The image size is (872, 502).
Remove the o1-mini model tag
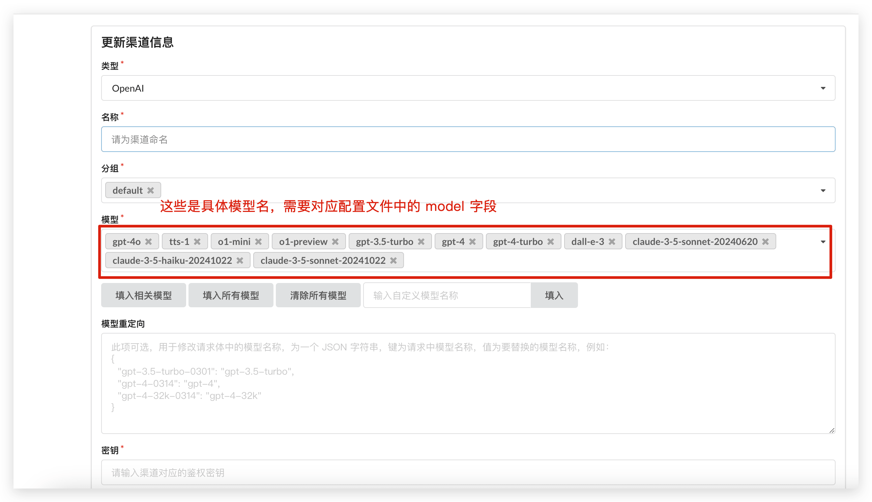coord(258,242)
